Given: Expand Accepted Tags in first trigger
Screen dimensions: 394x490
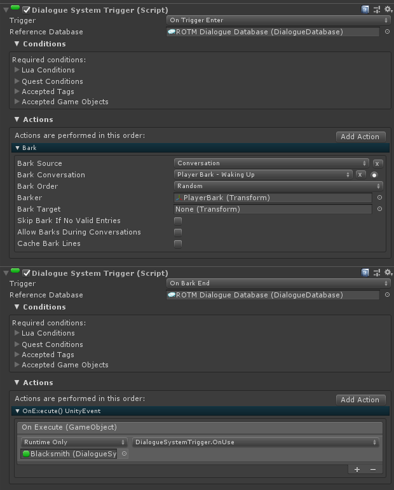Looking at the screenshot, I should click(x=17, y=92).
